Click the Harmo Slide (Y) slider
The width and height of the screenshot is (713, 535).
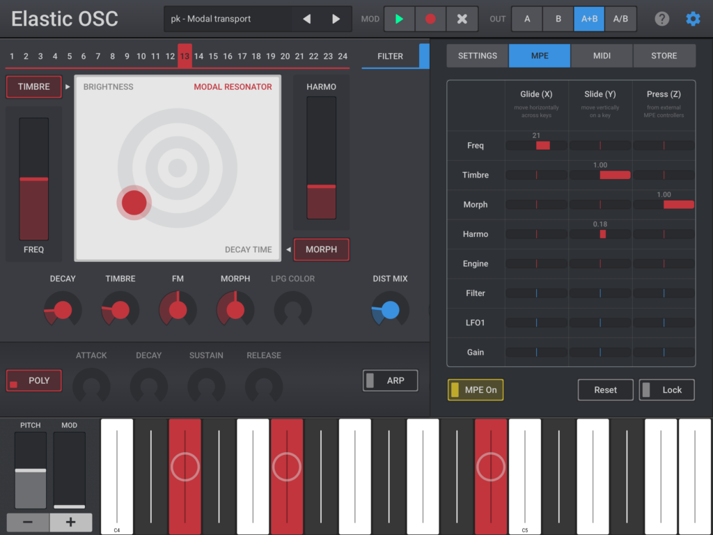click(x=600, y=234)
